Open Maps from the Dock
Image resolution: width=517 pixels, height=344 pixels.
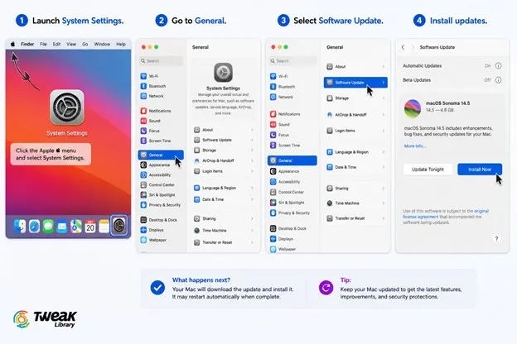click(x=76, y=227)
